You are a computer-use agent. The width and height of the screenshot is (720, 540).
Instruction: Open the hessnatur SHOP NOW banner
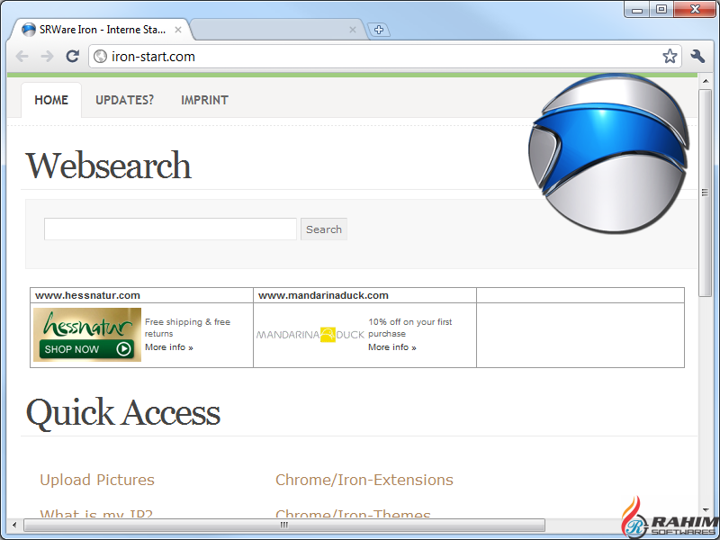pos(87,335)
